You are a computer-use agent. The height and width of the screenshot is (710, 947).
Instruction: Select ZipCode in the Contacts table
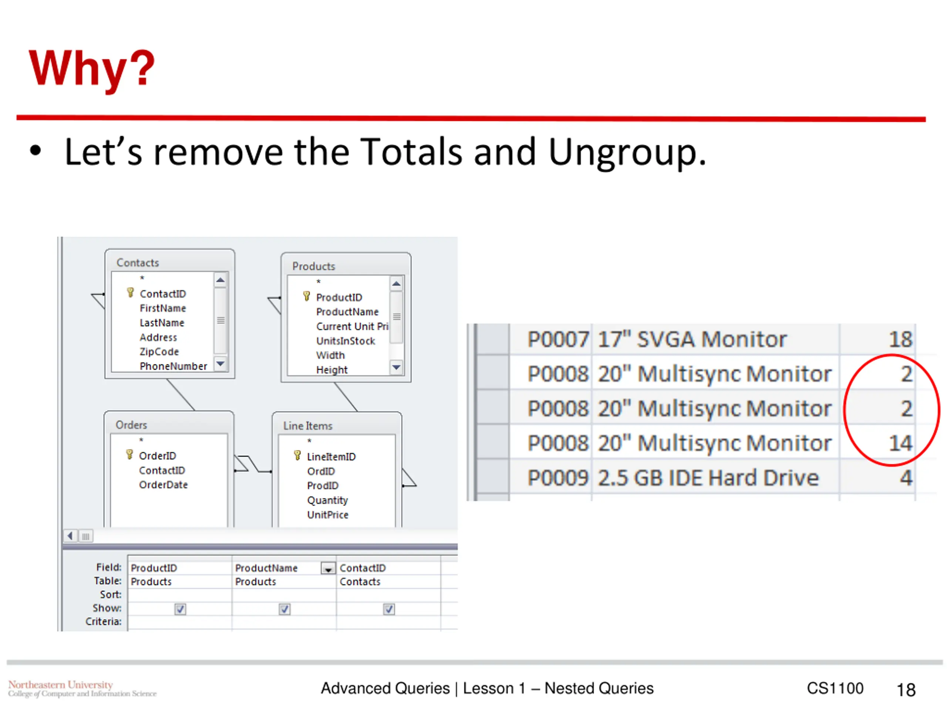tap(159, 352)
